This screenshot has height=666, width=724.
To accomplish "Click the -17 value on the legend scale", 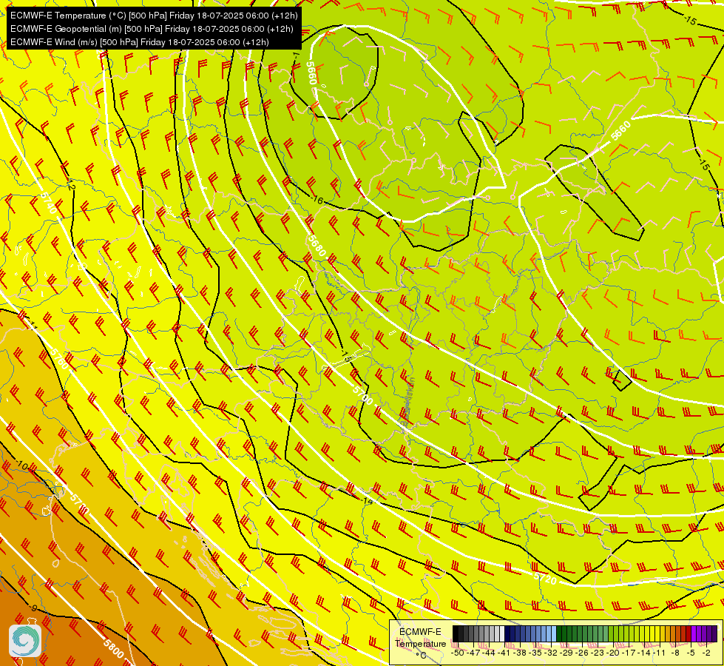I will point(630,653).
